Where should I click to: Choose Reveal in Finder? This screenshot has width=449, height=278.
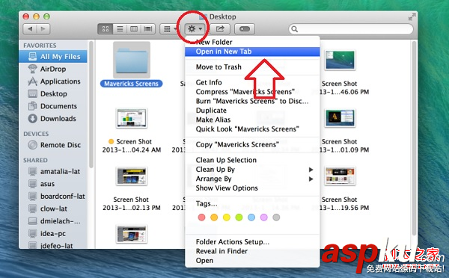pos(252,251)
